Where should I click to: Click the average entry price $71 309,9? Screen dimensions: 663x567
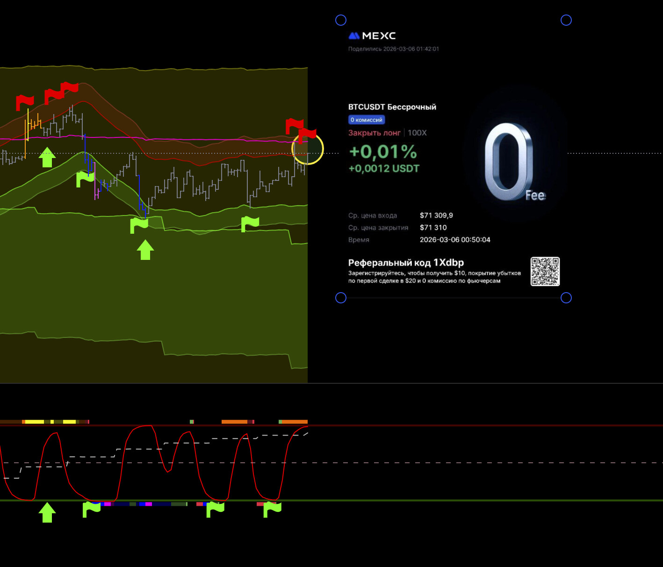click(436, 215)
